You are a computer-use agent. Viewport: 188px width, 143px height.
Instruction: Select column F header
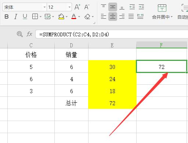click(162, 45)
